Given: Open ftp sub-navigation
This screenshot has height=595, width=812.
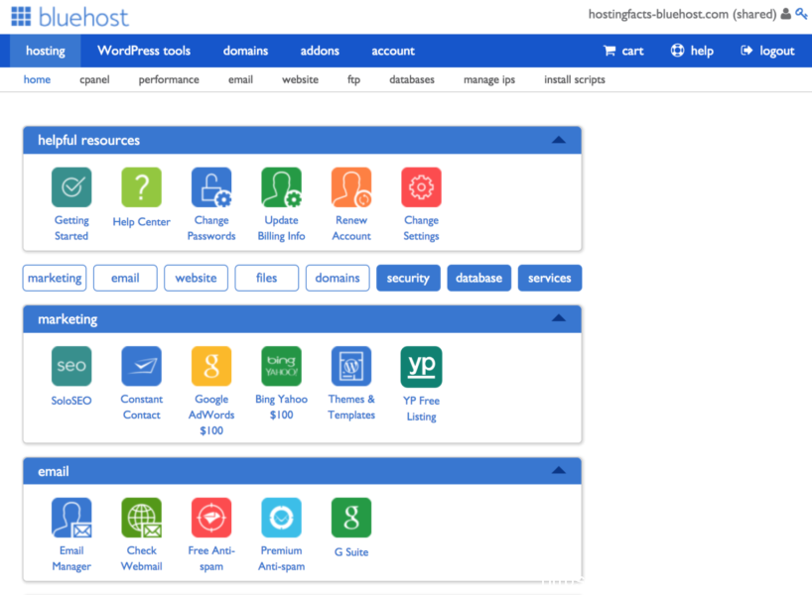Looking at the screenshot, I should pyautogui.click(x=353, y=79).
